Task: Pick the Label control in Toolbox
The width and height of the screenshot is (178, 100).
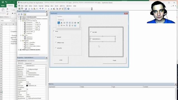Action: click(61, 23)
